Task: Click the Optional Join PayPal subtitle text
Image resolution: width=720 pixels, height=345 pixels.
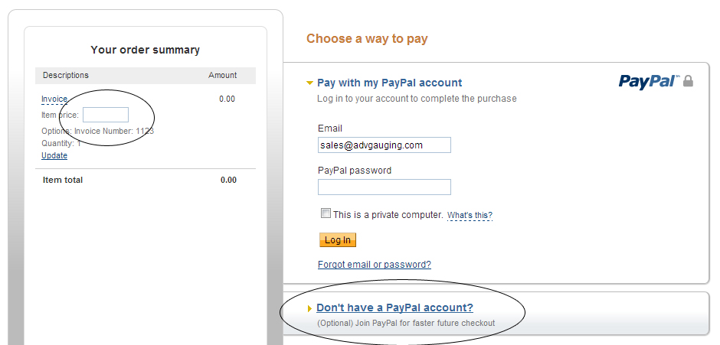Action: coord(406,323)
